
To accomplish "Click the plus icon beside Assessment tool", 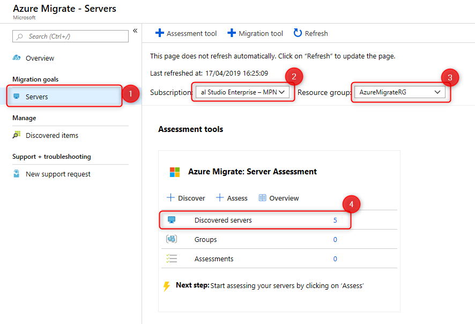I will pos(160,33).
